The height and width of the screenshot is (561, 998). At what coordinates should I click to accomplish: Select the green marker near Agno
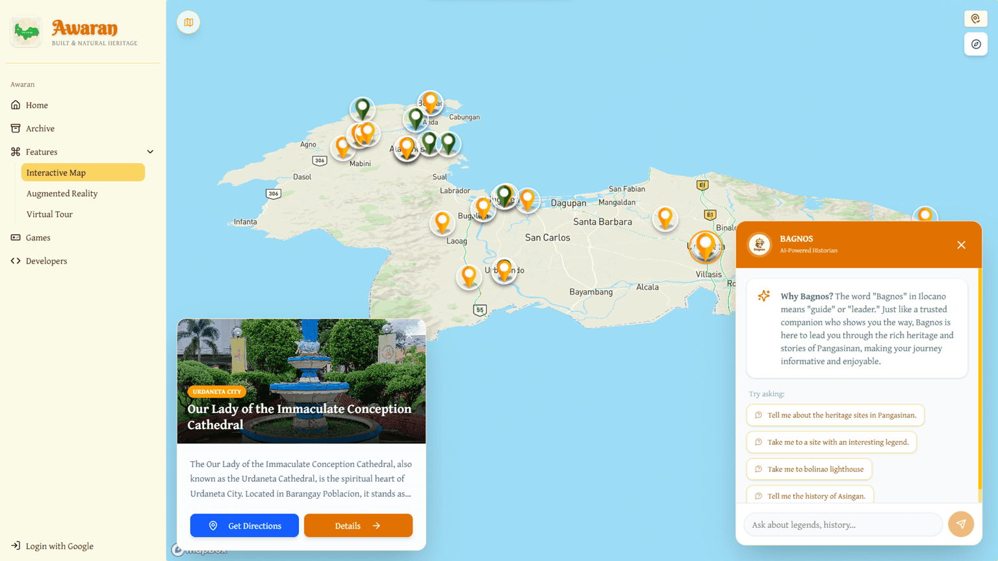363,108
